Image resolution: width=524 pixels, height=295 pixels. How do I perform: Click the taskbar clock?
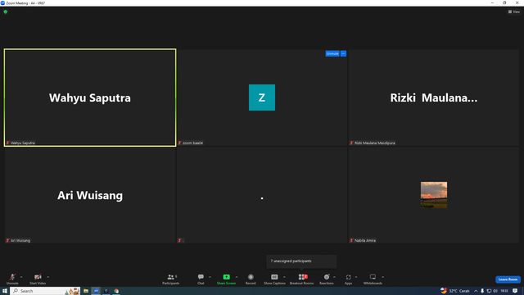[x=504, y=291]
